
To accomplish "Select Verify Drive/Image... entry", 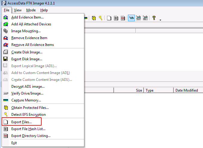I will click(x=43, y=93).
